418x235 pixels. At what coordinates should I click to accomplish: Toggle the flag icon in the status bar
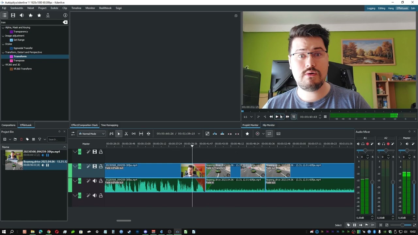pyautogui.click(x=367, y=225)
